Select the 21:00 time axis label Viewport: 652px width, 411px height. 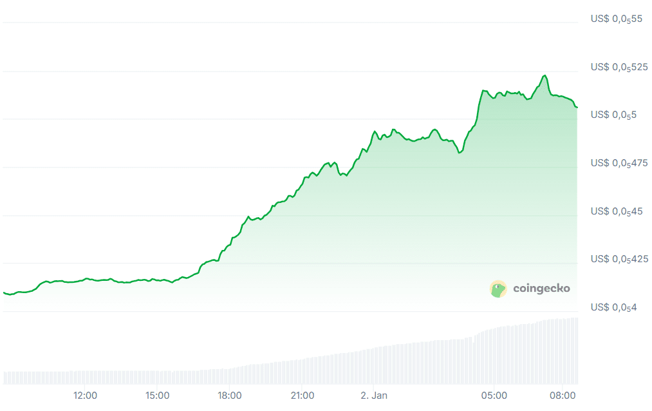(x=303, y=395)
